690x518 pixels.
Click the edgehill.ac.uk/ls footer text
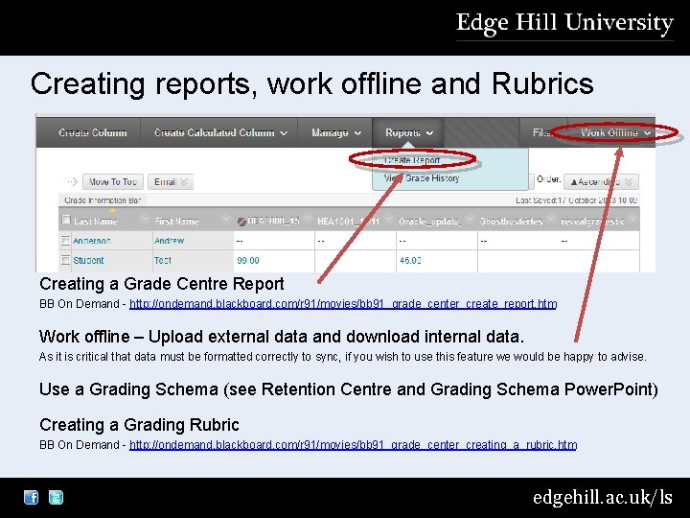coord(603,497)
